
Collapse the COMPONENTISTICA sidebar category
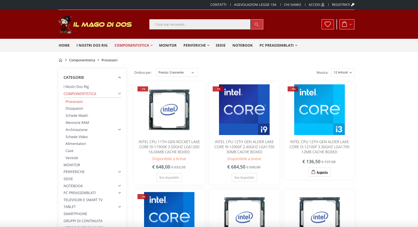[x=120, y=94]
